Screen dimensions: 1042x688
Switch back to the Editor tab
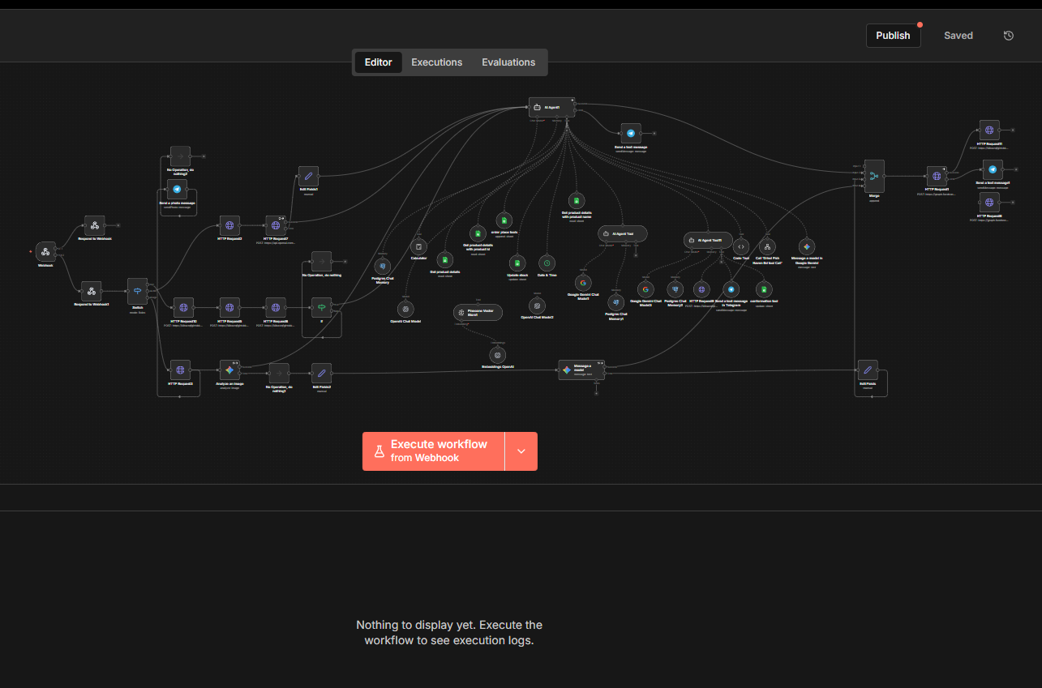[x=378, y=62]
